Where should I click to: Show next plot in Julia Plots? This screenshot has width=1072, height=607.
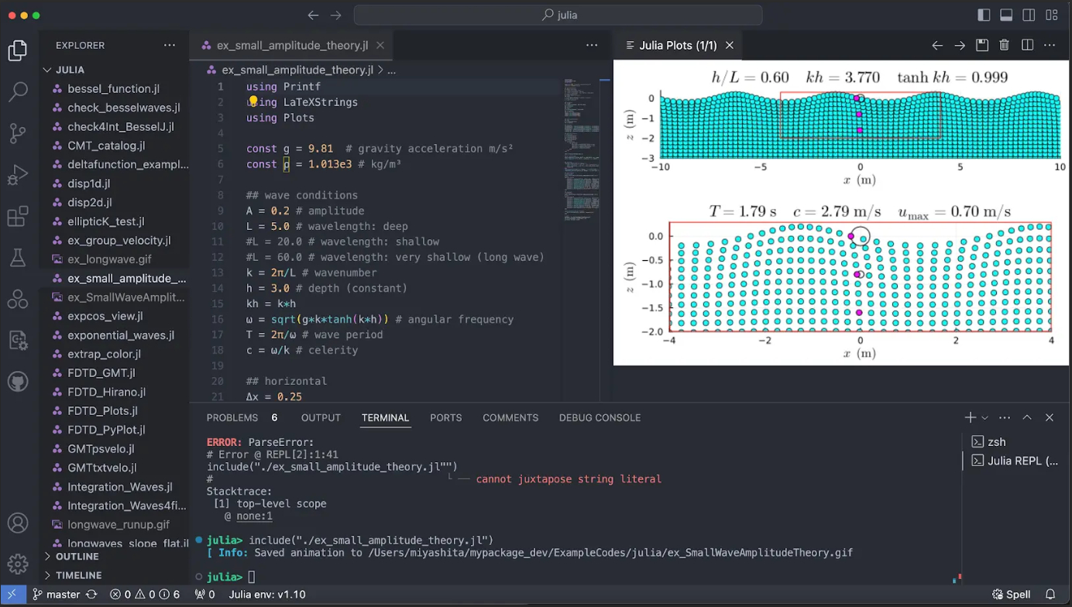point(960,46)
